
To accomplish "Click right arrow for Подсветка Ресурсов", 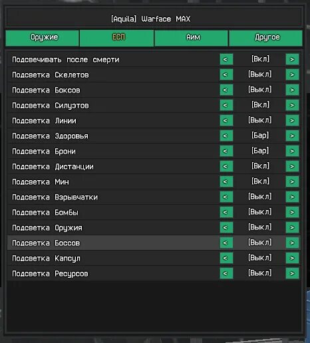I will (x=292, y=273).
